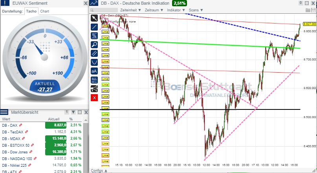This screenshot has width=317, height=173.
Task: Select the arrow pointer tool
Action: point(94,18)
